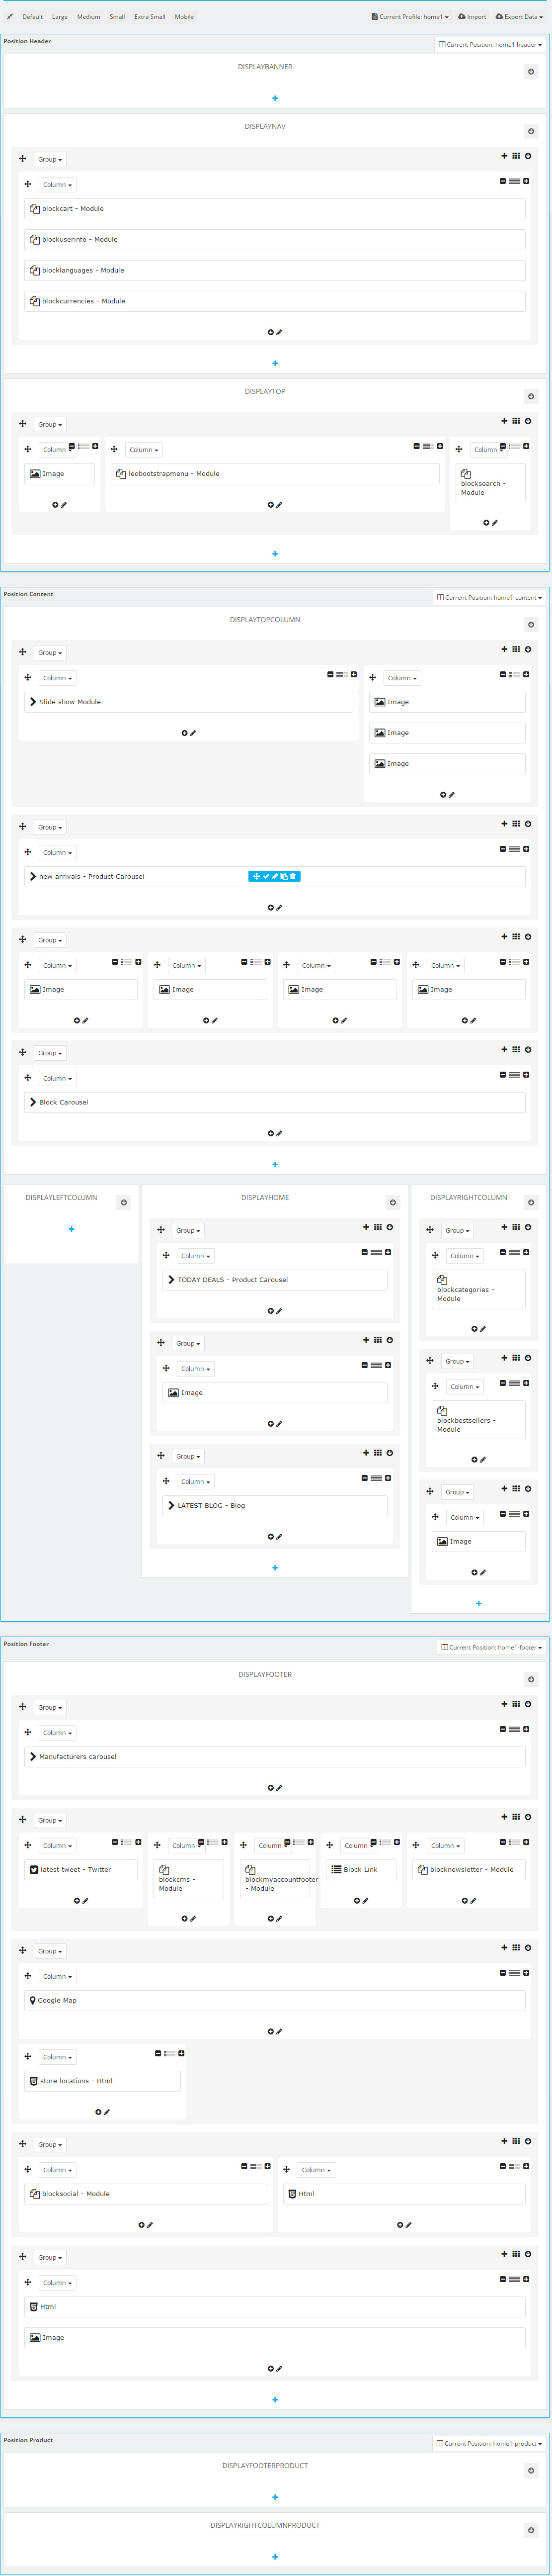552x2576 pixels.
Task: Open gear settings for DISPLAYFOOTER hook
Action: [531, 1679]
